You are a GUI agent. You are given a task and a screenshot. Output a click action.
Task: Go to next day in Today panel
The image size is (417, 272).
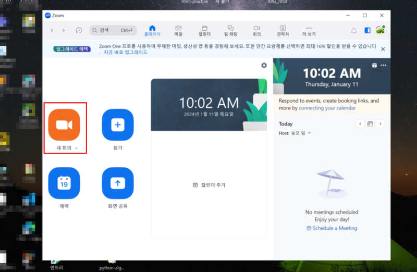click(381, 123)
